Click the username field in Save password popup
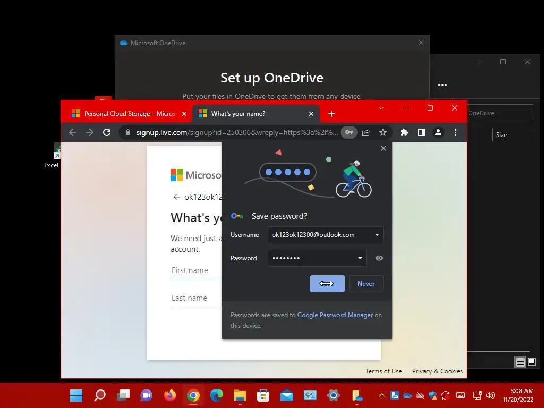The image size is (544, 408). pyautogui.click(x=325, y=235)
